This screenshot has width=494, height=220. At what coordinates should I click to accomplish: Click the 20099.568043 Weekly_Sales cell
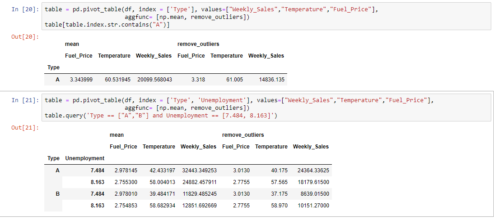click(x=155, y=80)
